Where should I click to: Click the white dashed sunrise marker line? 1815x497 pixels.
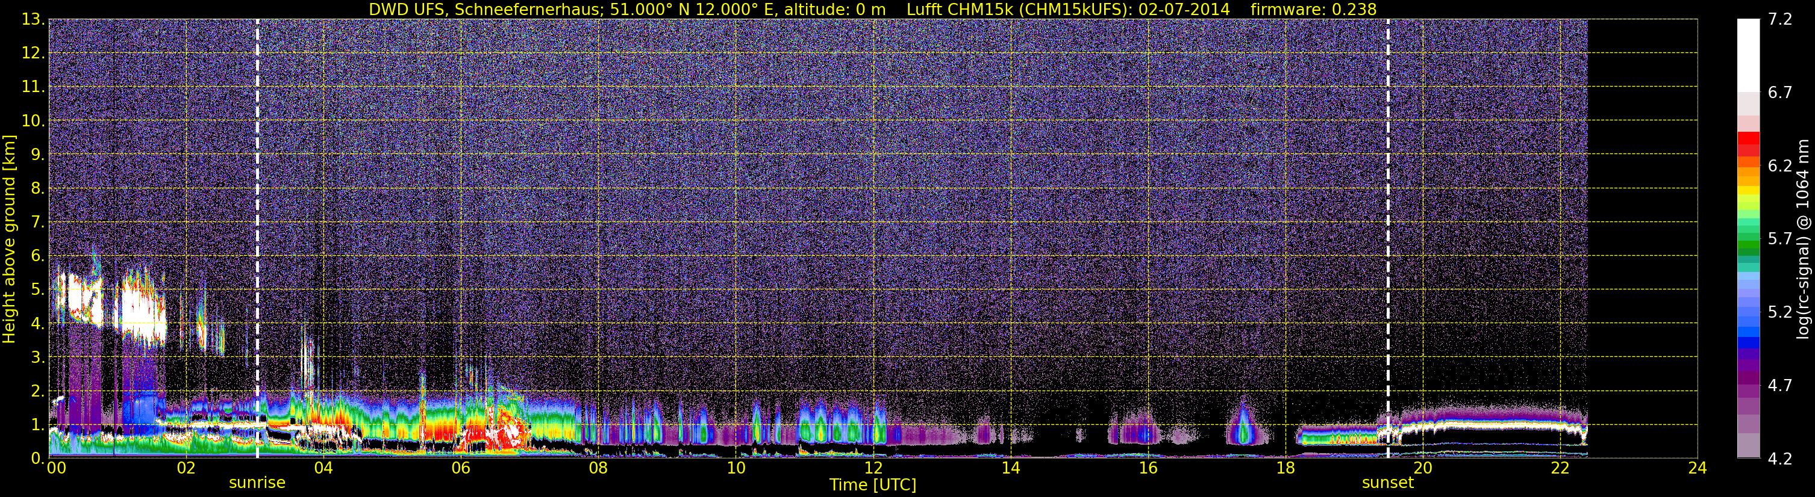coord(257,238)
